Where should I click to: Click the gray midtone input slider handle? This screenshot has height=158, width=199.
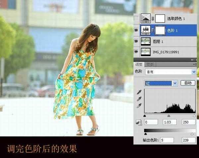169,116
